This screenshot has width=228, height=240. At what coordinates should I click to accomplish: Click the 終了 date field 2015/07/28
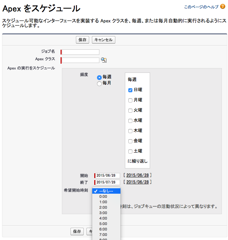point(108,182)
